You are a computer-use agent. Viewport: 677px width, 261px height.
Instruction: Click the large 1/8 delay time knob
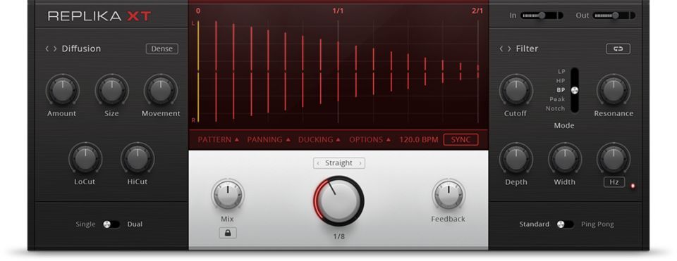coord(339,200)
